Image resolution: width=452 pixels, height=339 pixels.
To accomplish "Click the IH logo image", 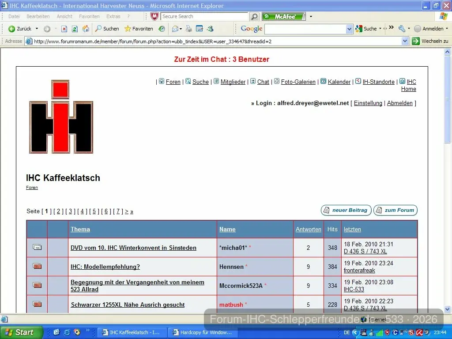I will (x=61, y=117).
